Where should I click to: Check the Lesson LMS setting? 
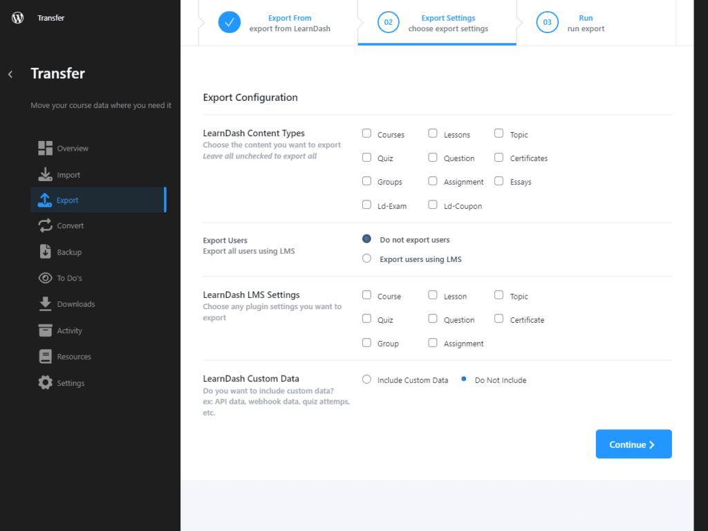433,295
